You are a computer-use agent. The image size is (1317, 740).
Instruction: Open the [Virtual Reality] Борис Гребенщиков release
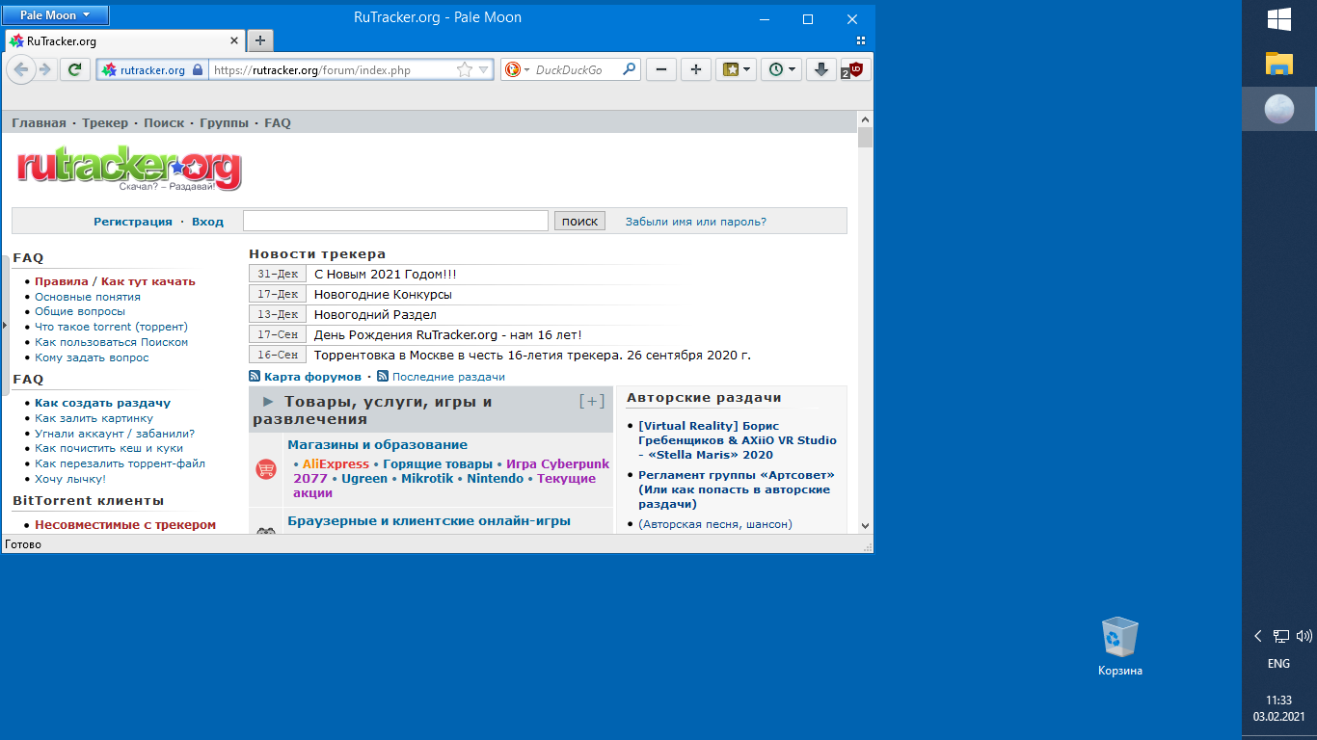(738, 440)
